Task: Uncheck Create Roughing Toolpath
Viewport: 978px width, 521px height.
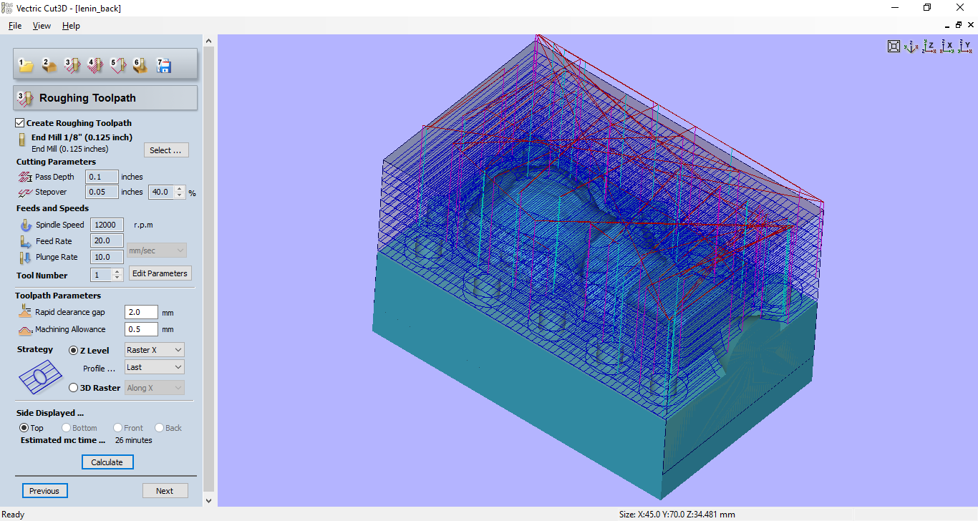Action: [19, 122]
